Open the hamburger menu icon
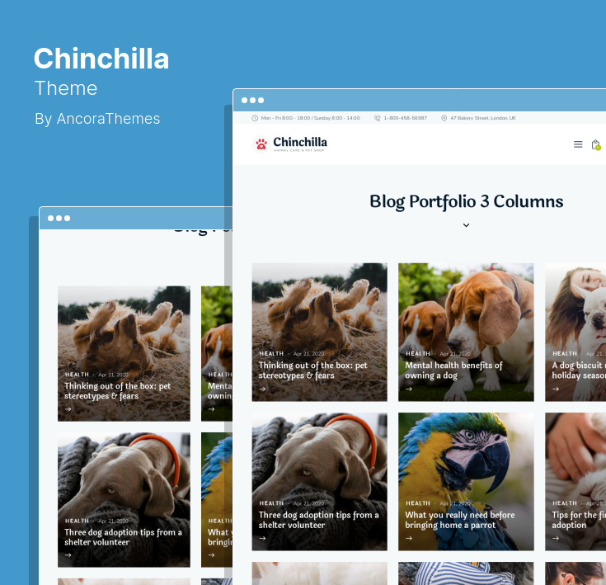The width and height of the screenshot is (606, 585). [578, 144]
